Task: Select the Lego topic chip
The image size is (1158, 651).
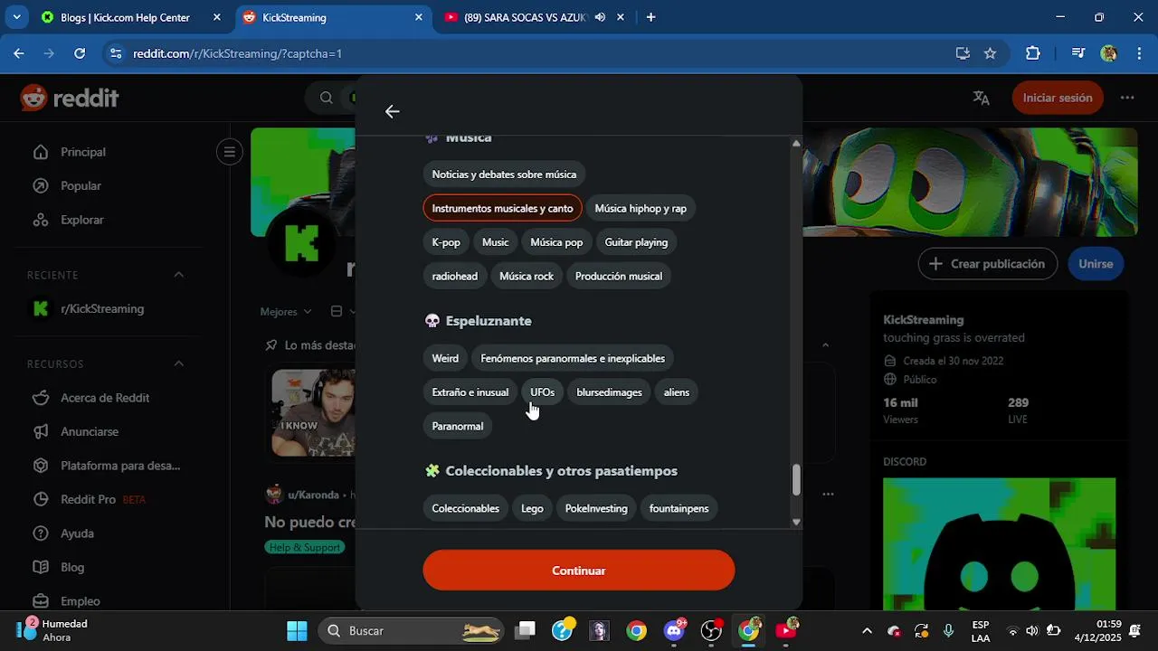Action: [x=532, y=508]
